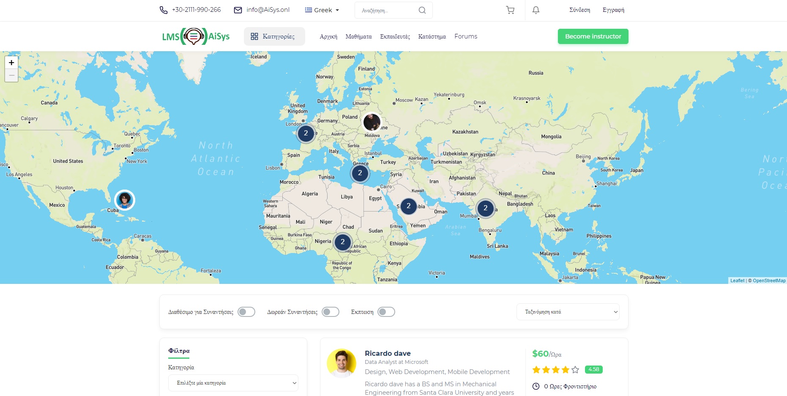Open the Greek language dropdown

click(x=322, y=10)
